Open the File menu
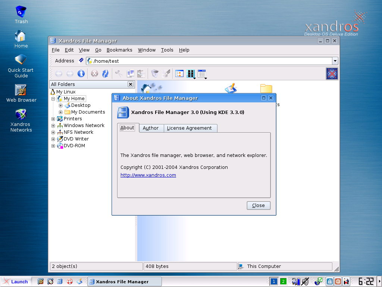The image size is (382, 287). [x=56, y=50]
